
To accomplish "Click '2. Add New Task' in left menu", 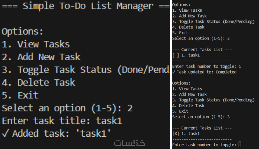I will (41, 57).
